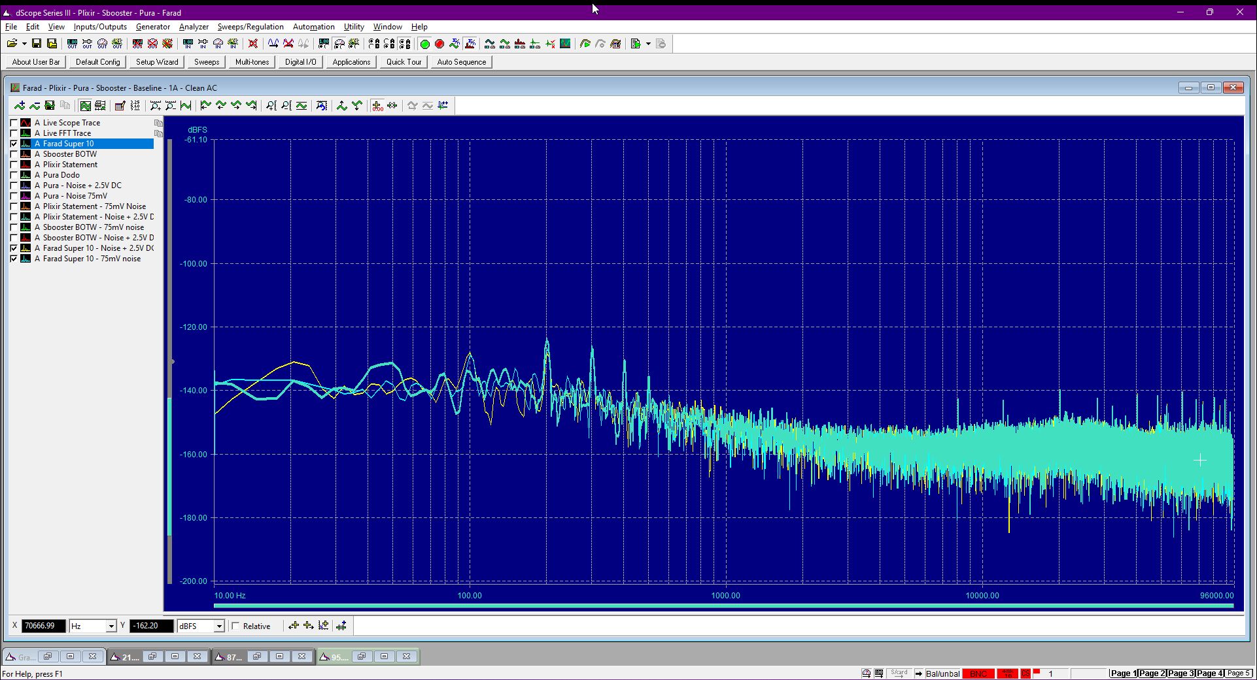Click the horizontal scroll bar below the graph

724,606
